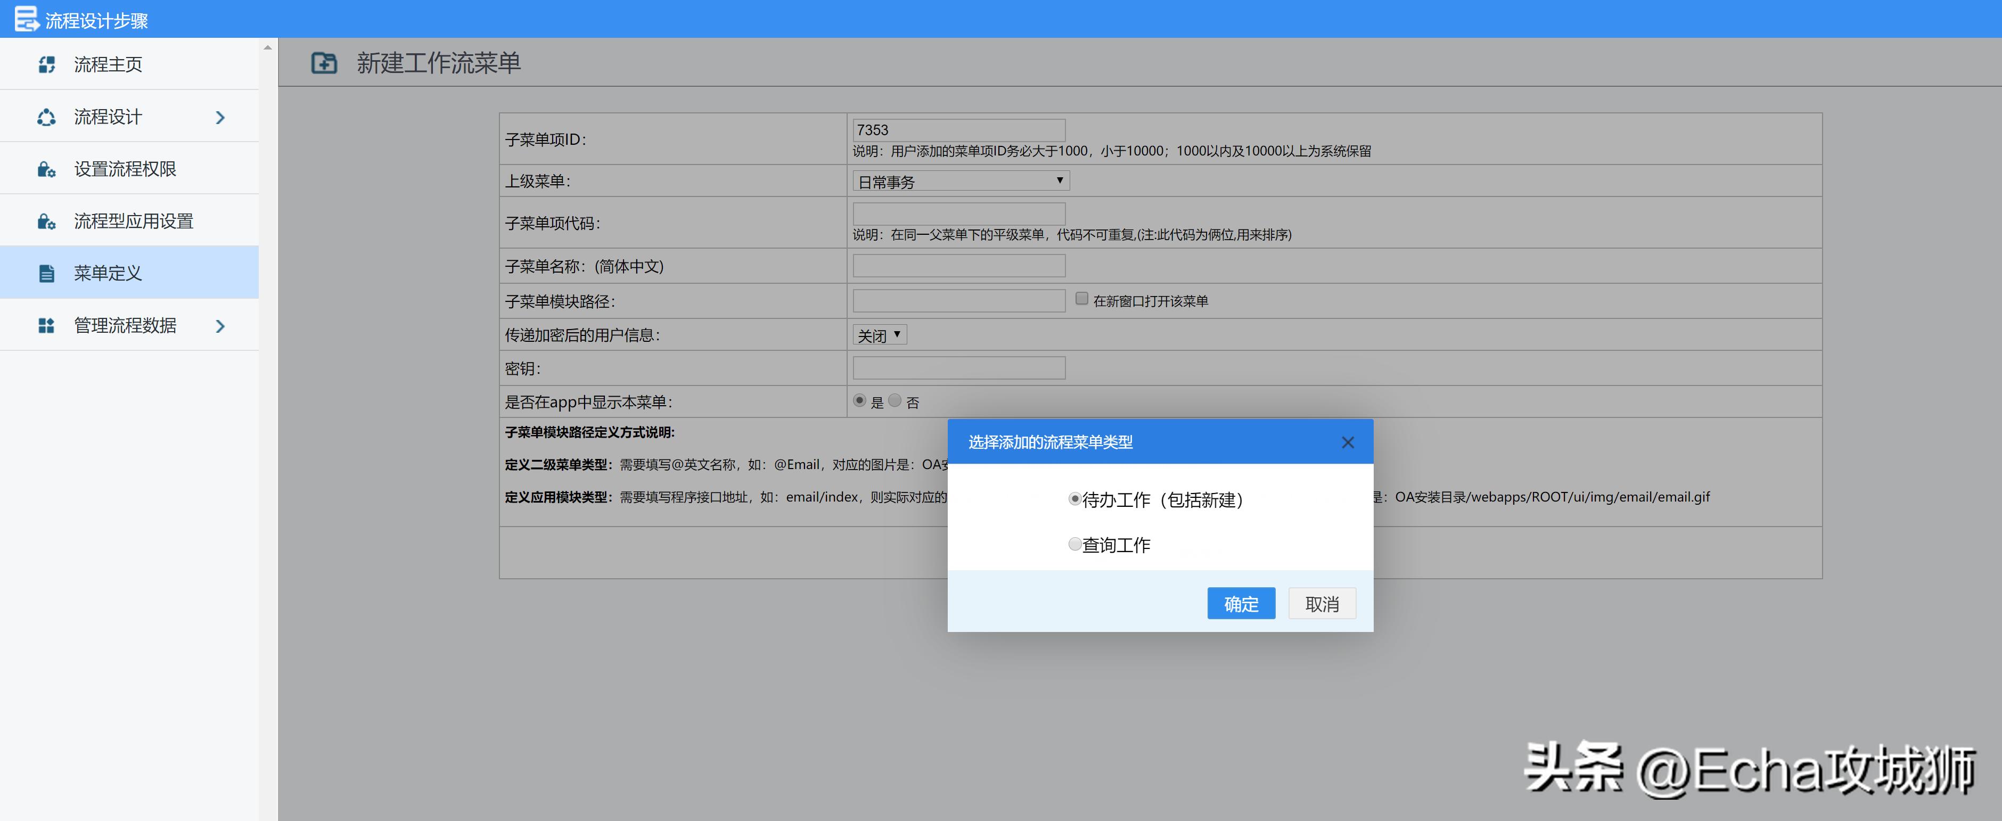The height and width of the screenshot is (821, 2002).
Task: Click the 设置流程权限 lock icon
Action: [x=46, y=169]
